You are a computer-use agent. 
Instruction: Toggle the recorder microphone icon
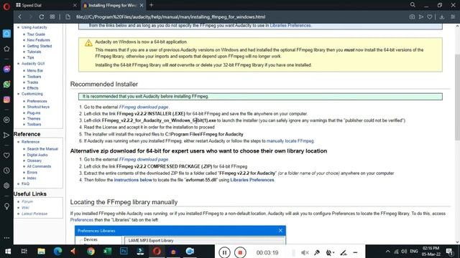(x=317, y=252)
